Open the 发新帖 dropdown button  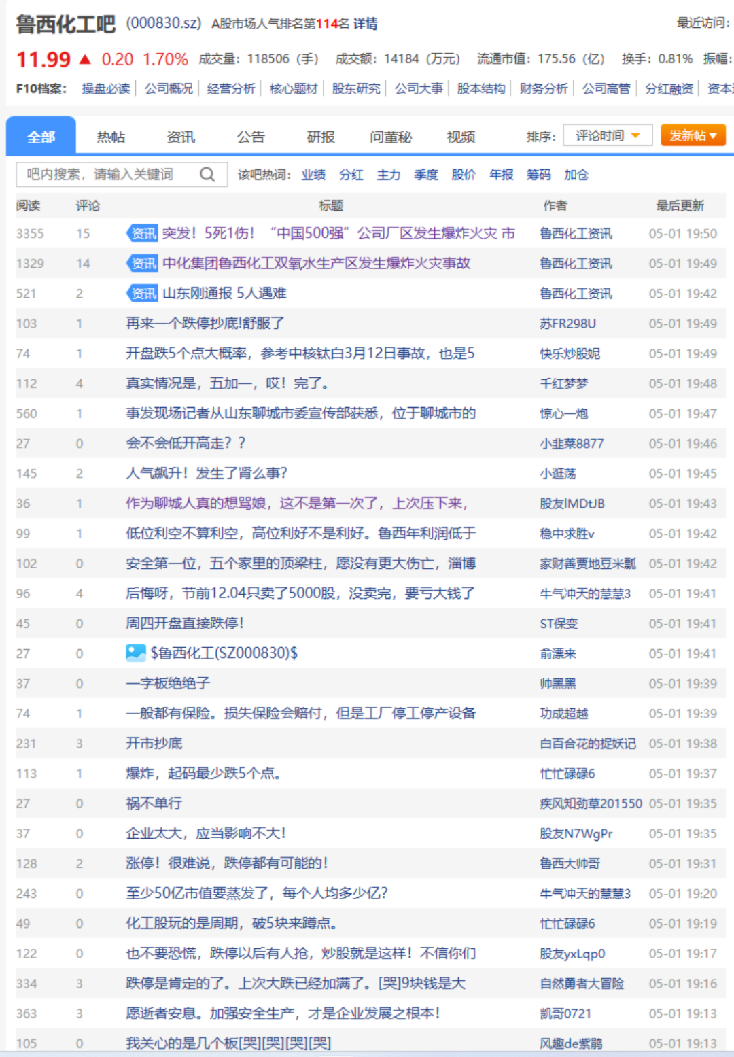coord(693,135)
